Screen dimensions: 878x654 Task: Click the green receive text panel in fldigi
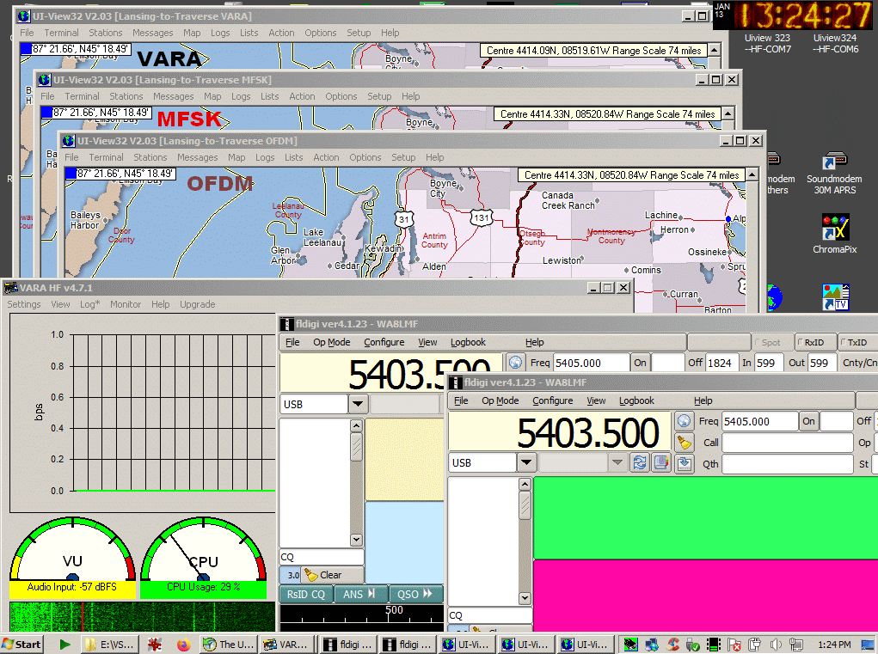pyautogui.click(x=705, y=517)
